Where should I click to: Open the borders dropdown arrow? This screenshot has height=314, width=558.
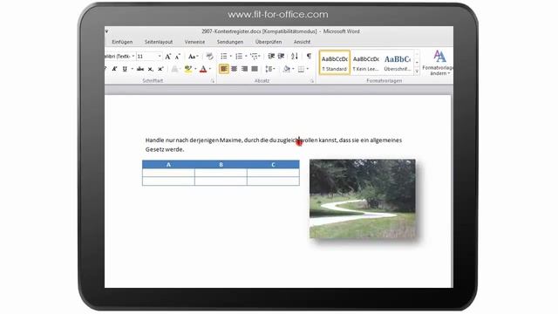click(x=308, y=69)
